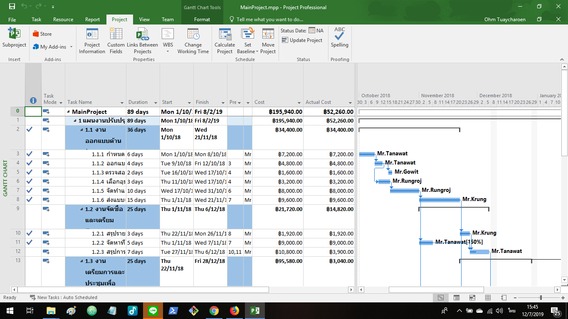Image resolution: width=568 pixels, height=319 pixels.
Task: Click the Update Project button
Action: point(302,40)
